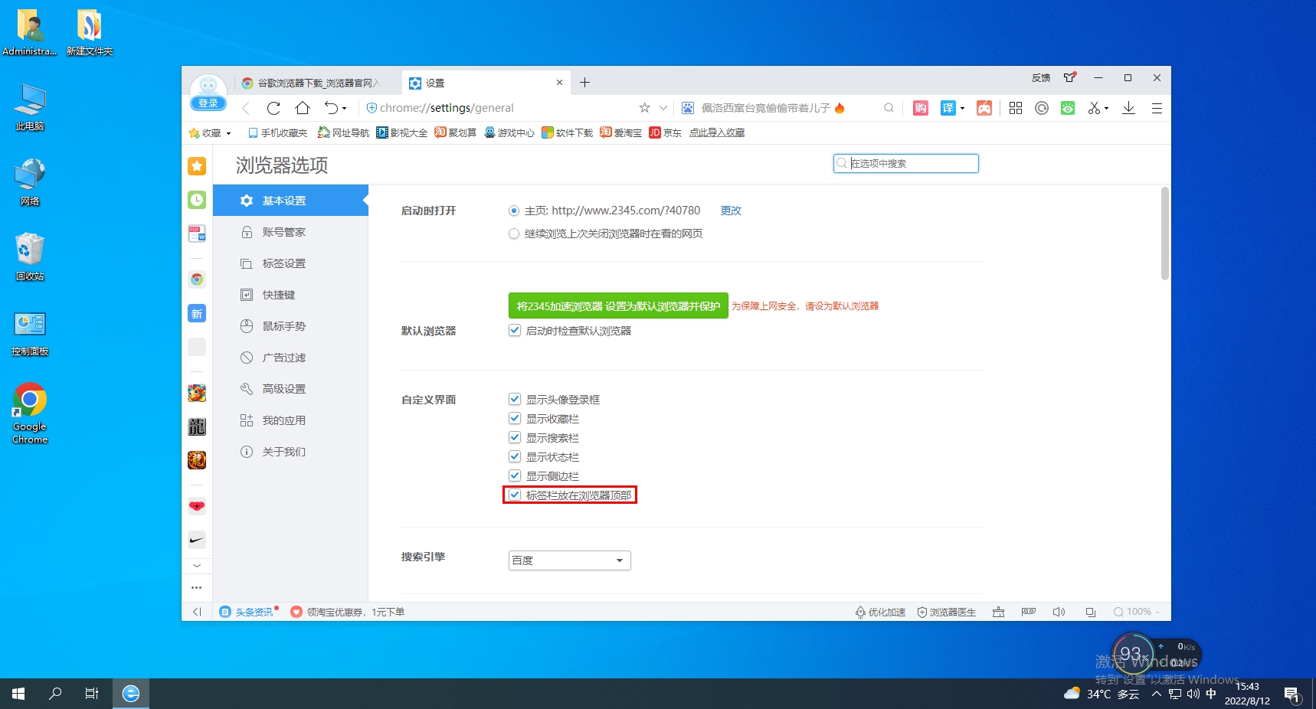This screenshot has height=709, width=1316.
Task: Click the three dots sidebar more icon
Action: [197, 587]
